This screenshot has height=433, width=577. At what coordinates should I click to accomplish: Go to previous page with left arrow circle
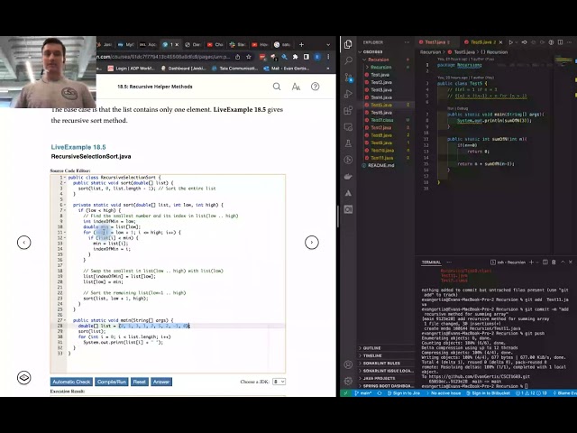coord(24,243)
